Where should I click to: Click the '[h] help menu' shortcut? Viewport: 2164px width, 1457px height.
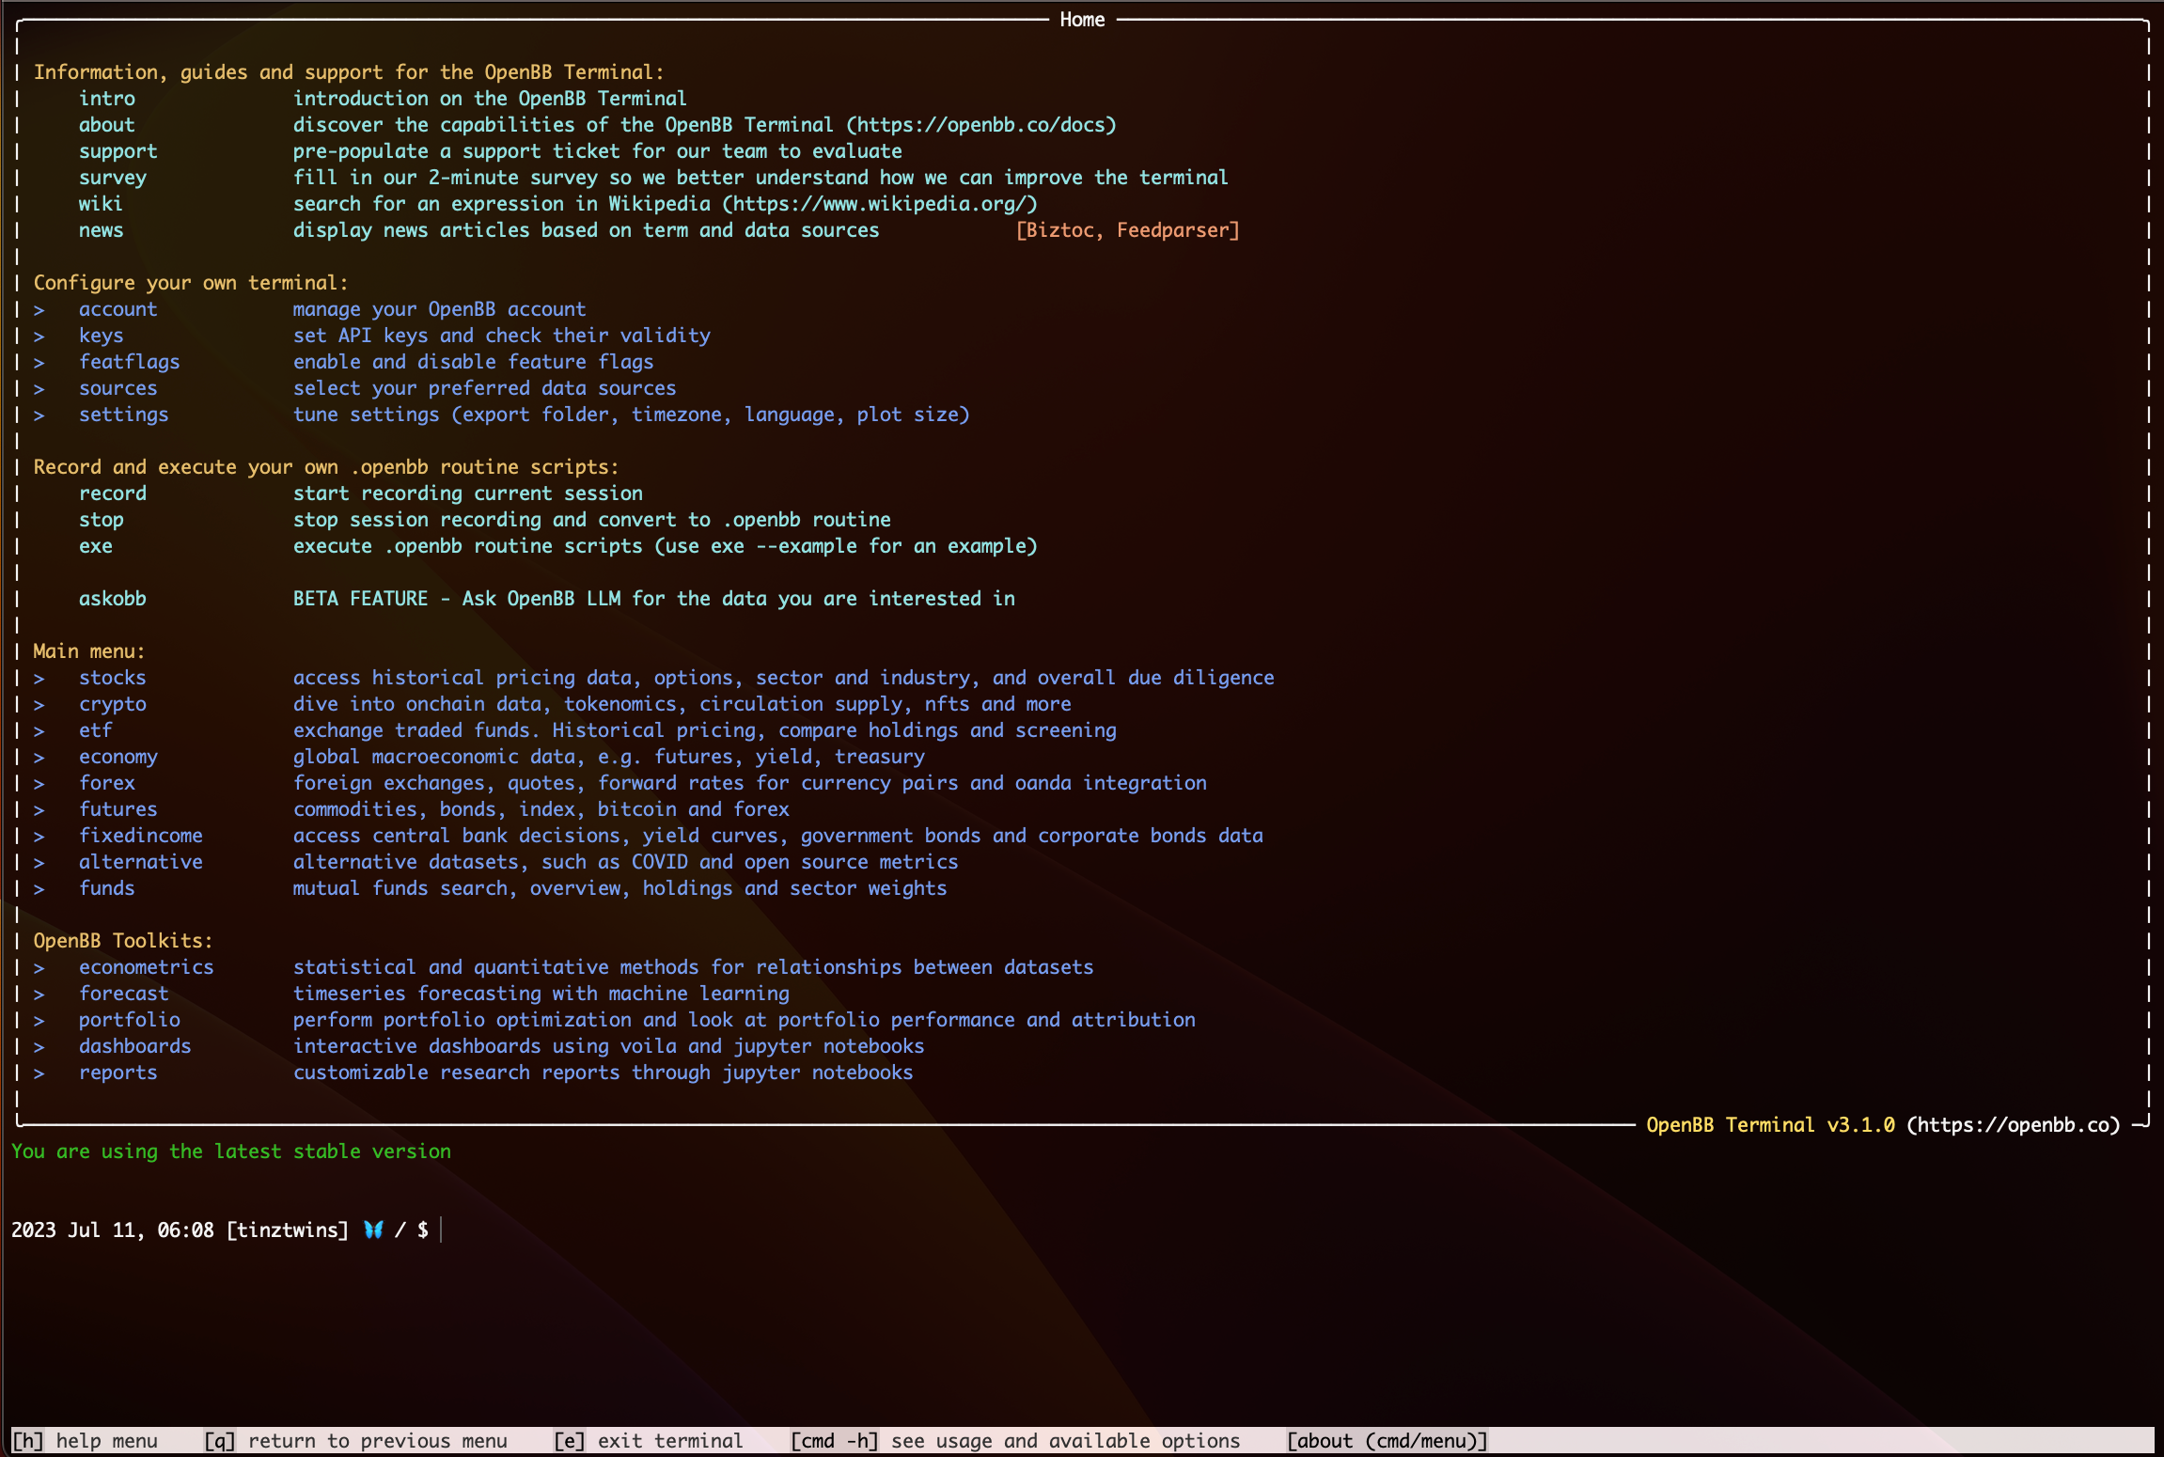click(x=85, y=1441)
